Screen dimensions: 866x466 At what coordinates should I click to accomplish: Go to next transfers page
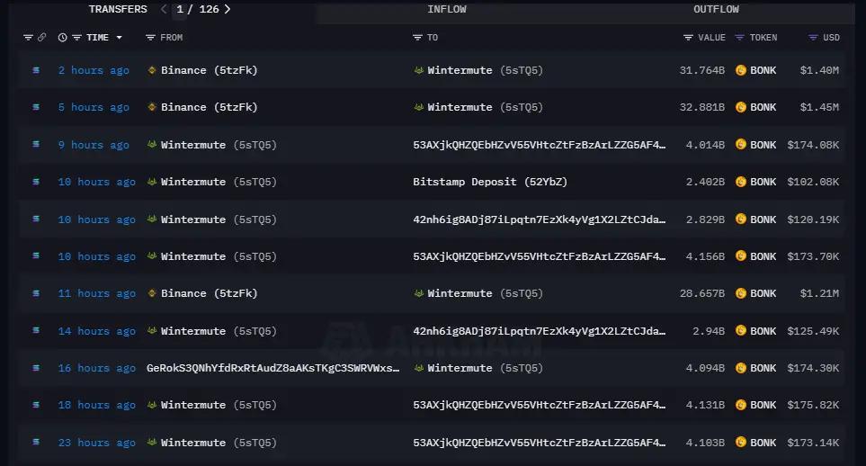click(228, 9)
